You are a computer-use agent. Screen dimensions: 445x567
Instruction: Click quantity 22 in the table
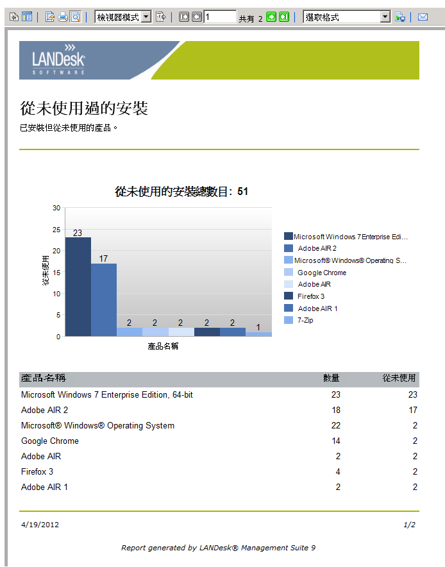click(336, 426)
